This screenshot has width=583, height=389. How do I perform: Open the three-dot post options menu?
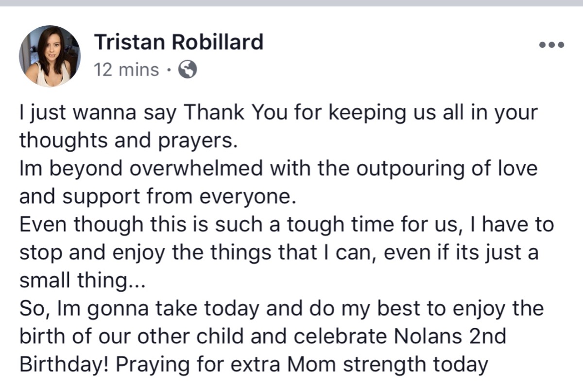551,46
